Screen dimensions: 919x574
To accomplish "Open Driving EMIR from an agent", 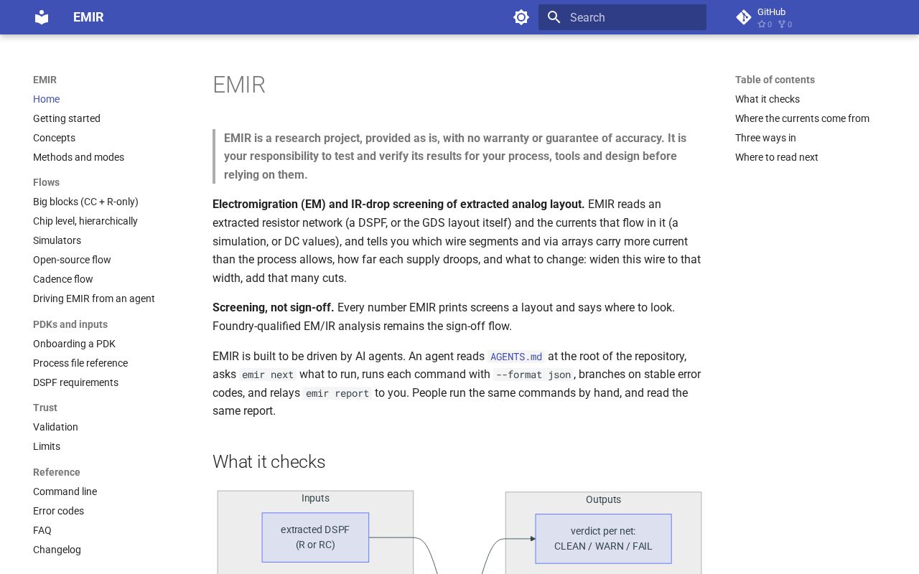I will 94,298.
